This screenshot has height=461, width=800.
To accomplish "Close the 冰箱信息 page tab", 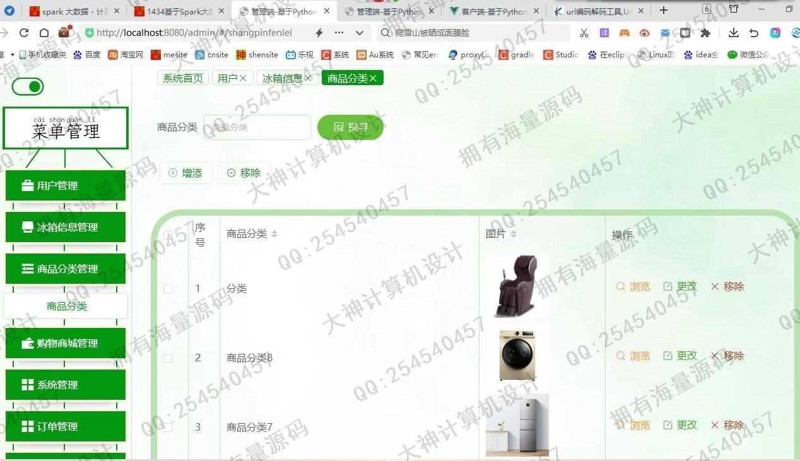I will click(308, 78).
